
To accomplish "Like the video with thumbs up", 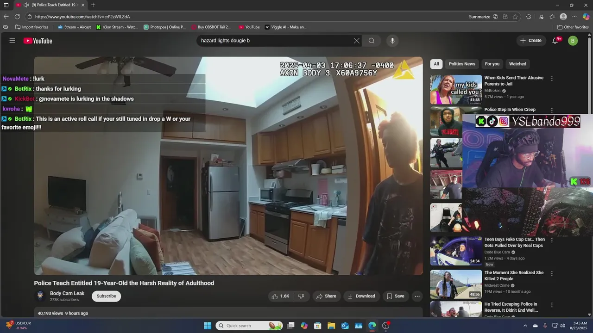I will coord(281,296).
